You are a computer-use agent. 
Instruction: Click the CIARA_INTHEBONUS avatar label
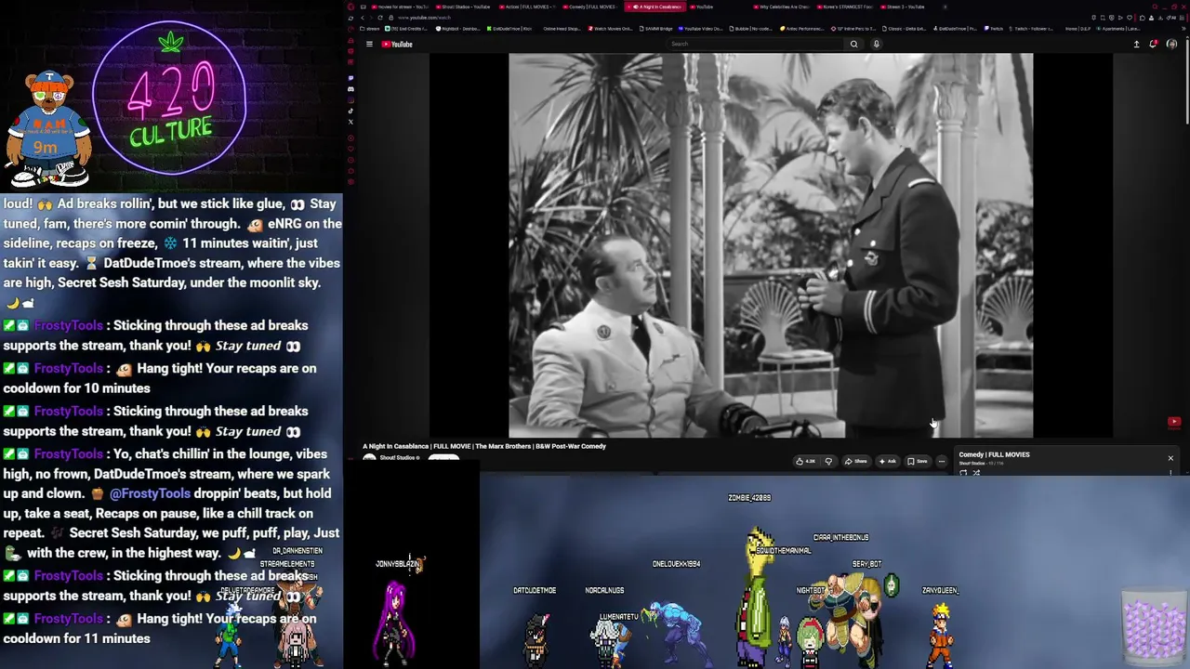840,537
